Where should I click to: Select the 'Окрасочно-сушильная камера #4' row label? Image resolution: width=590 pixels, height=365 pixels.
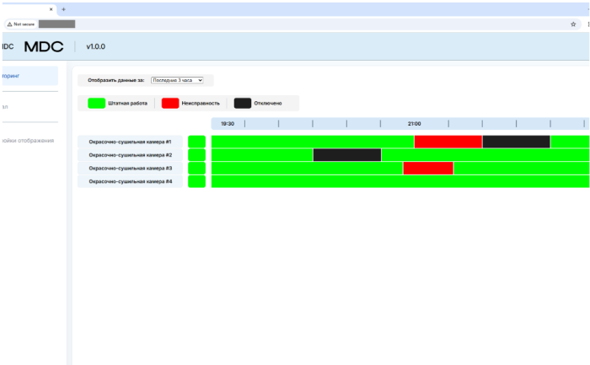[x=130, y=181]
